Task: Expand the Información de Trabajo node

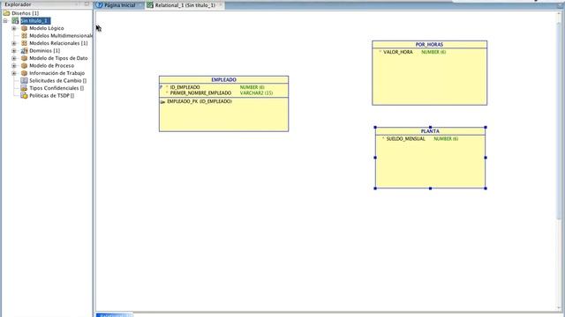Action: coord(14,73)
